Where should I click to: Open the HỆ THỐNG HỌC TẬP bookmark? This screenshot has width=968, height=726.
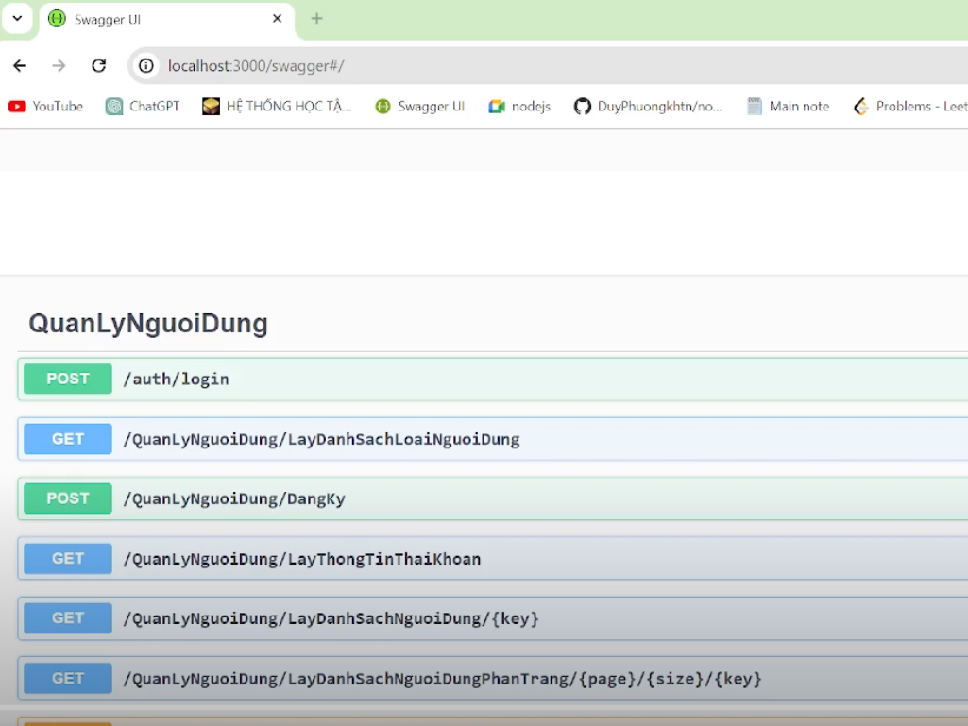coord(277,107)
